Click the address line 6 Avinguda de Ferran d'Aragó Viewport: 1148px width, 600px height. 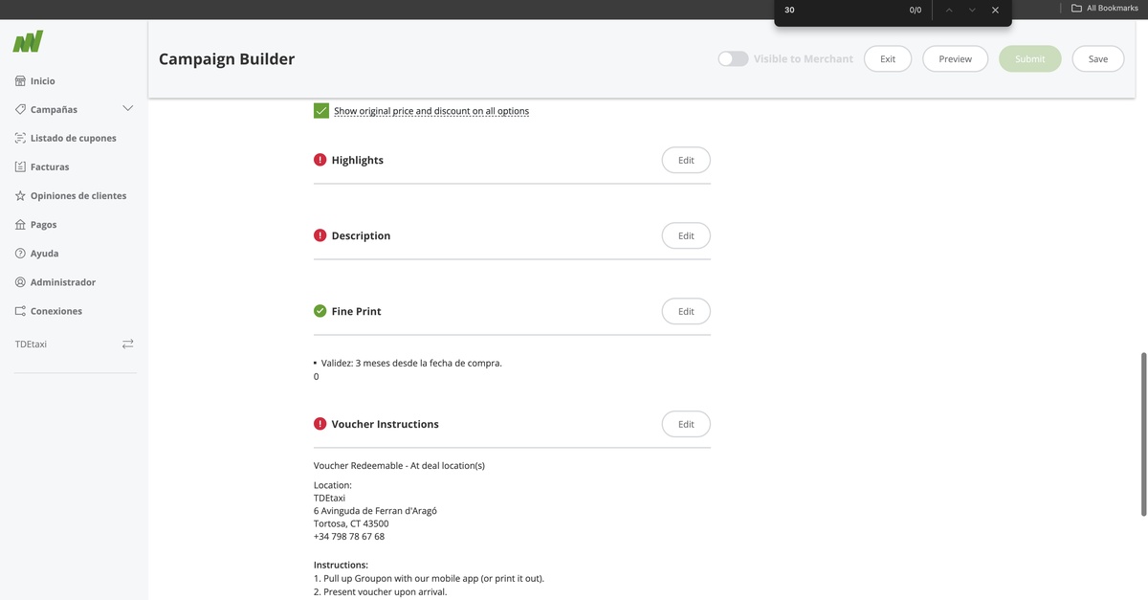point(375,510)
